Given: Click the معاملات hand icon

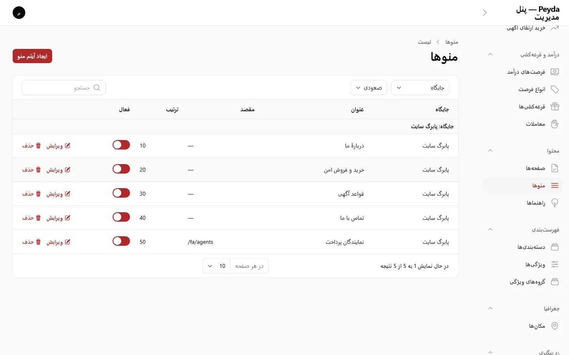Looking at the screenshot, I should (x=555, y=124).
